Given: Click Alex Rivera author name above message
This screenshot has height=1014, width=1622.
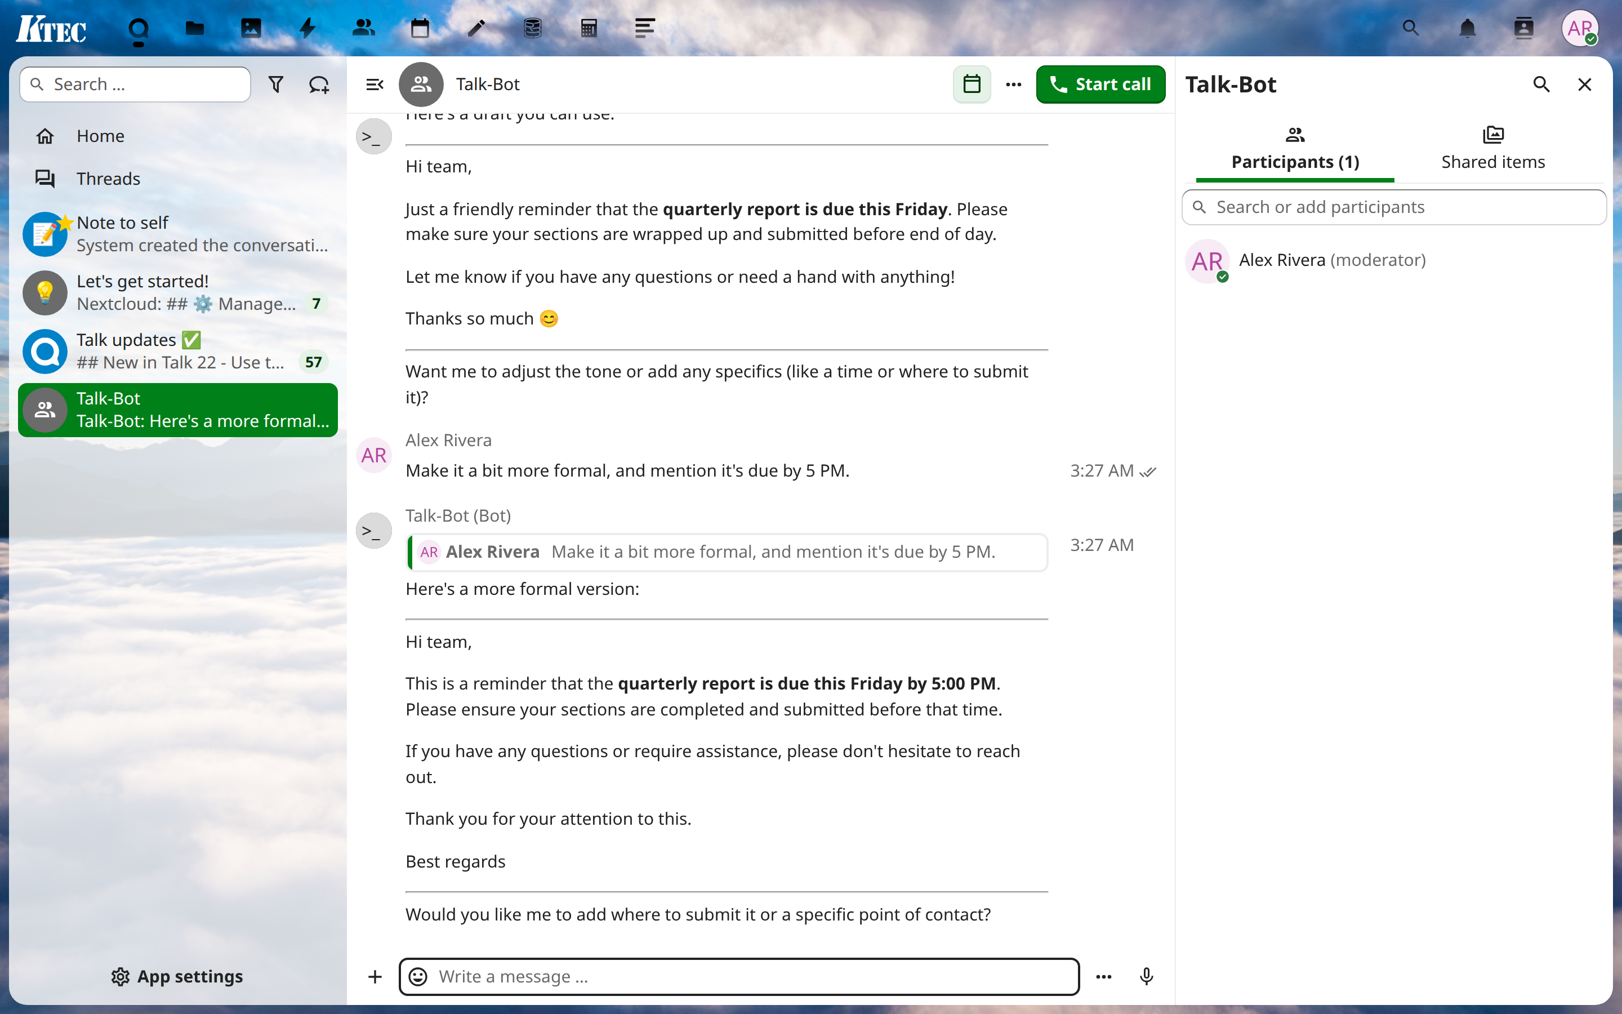Looking at the screenshot, I should (x=448, y=441).
